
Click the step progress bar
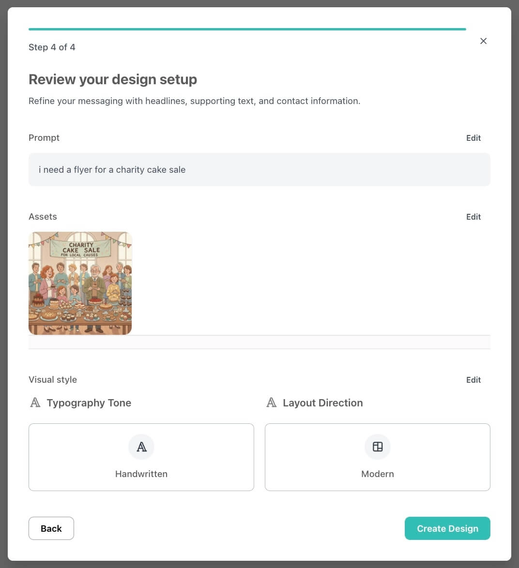click(x=247, y=29)
